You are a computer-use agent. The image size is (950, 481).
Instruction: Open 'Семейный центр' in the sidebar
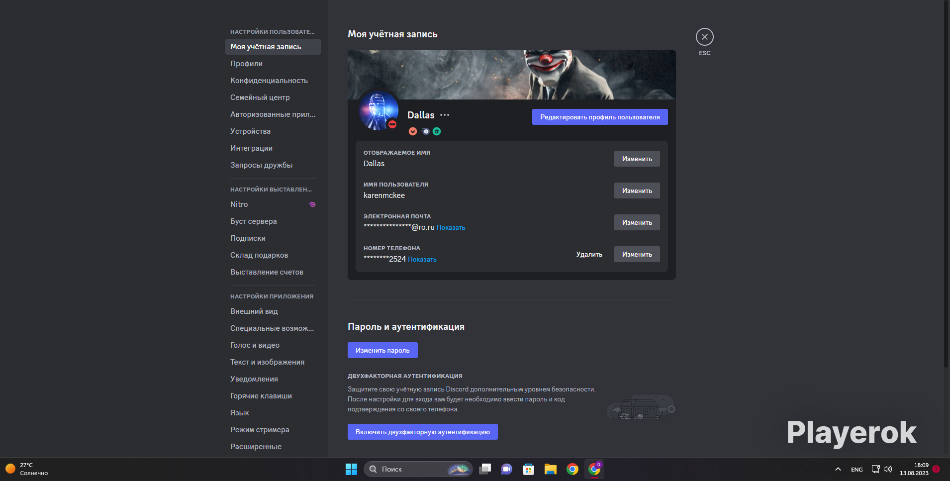click(x=273, y=97)
